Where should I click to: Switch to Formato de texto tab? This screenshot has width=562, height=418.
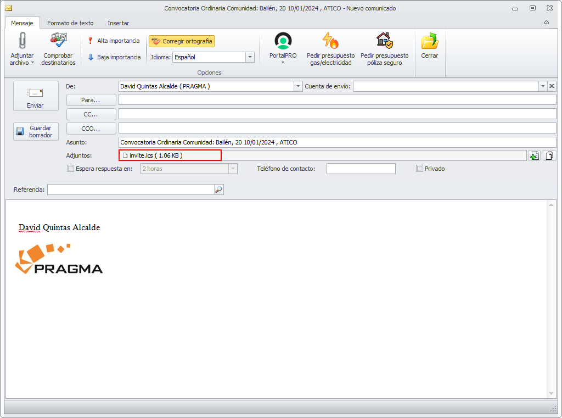pos(70,23)
